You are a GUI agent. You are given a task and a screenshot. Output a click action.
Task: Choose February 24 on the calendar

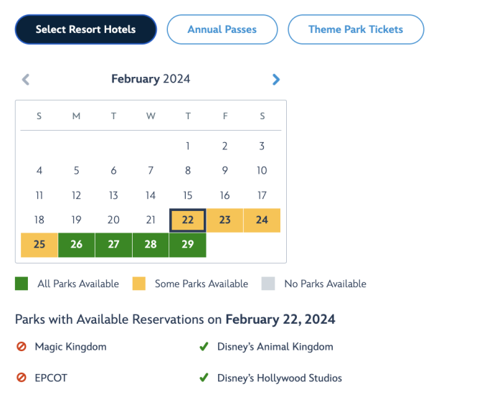tap(262, 220)
